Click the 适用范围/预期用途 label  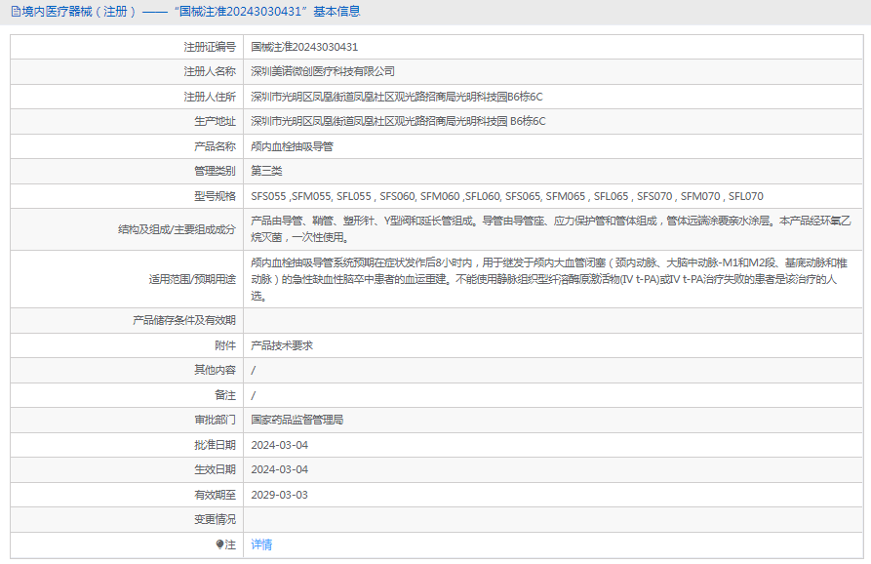(192, 279)
